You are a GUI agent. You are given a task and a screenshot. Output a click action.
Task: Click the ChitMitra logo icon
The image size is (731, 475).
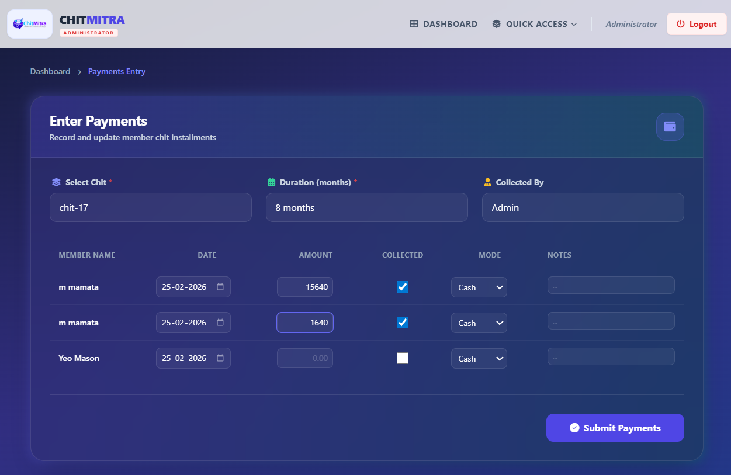(x=30, y=24)
